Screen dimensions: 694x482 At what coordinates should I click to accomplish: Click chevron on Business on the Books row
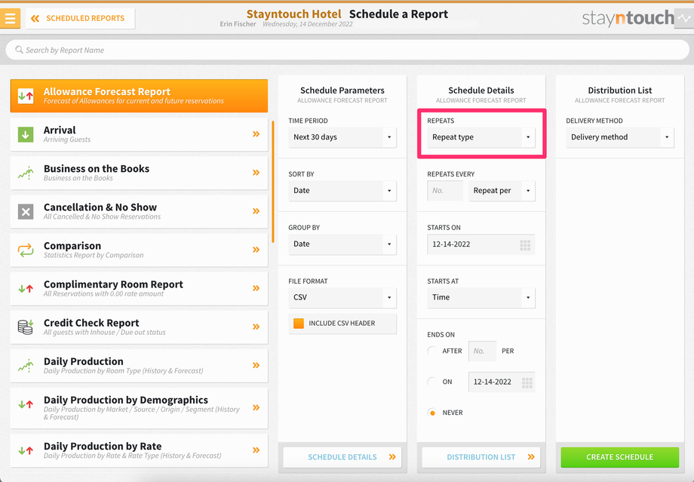click(x=256, y=173)
